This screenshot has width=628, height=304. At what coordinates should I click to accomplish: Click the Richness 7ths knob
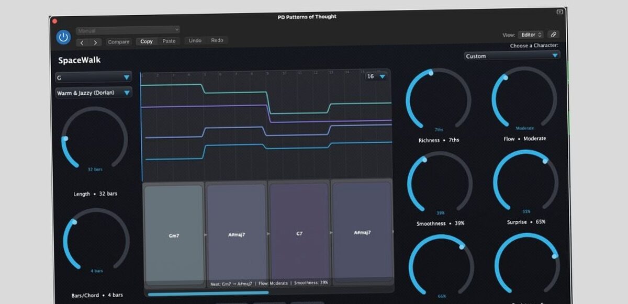click(439, 100)
